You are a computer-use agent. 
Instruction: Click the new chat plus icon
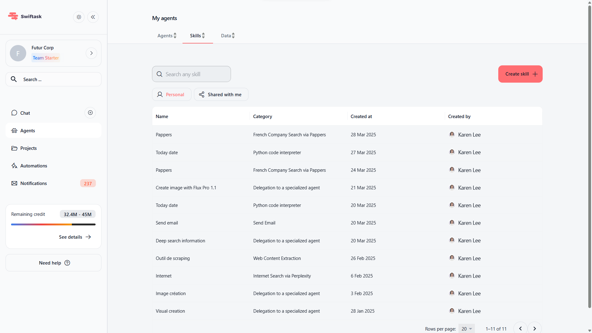coord(90,113)
